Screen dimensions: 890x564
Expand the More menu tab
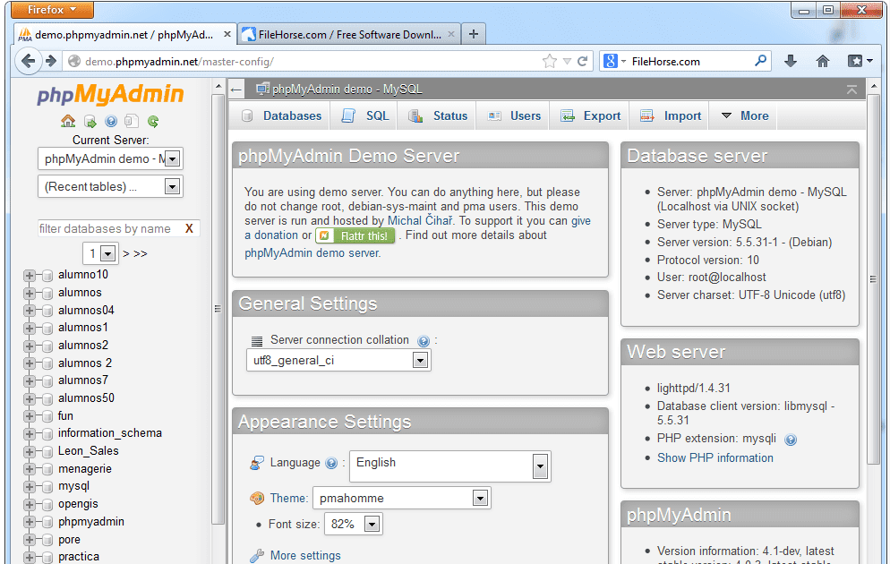pyautogui.click(x=744, y=115)
